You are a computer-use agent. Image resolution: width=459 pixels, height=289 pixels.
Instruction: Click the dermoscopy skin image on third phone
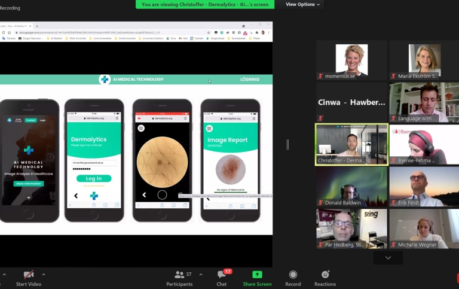(x=162, y=162)
